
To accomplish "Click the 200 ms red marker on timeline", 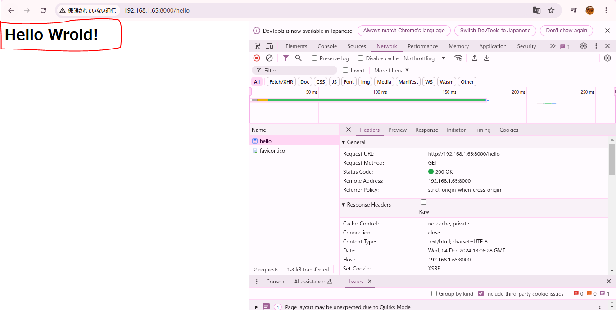I will pos(516,109).
